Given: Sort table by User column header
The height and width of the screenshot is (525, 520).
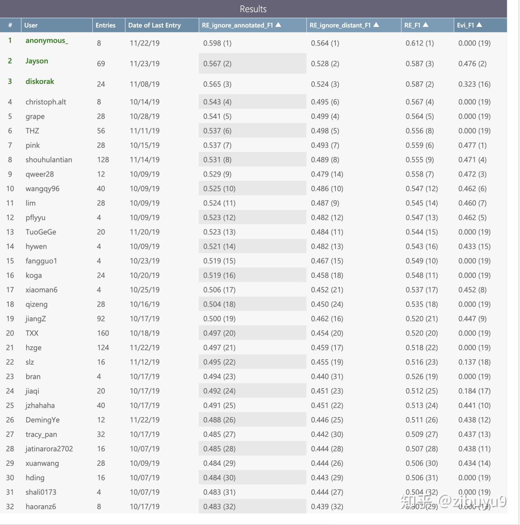Looking at the screenshot, I should [x=31, y=25].
